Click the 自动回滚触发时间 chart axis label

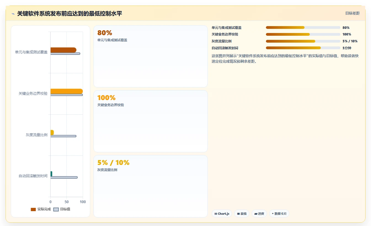click(x=33, y=176)
